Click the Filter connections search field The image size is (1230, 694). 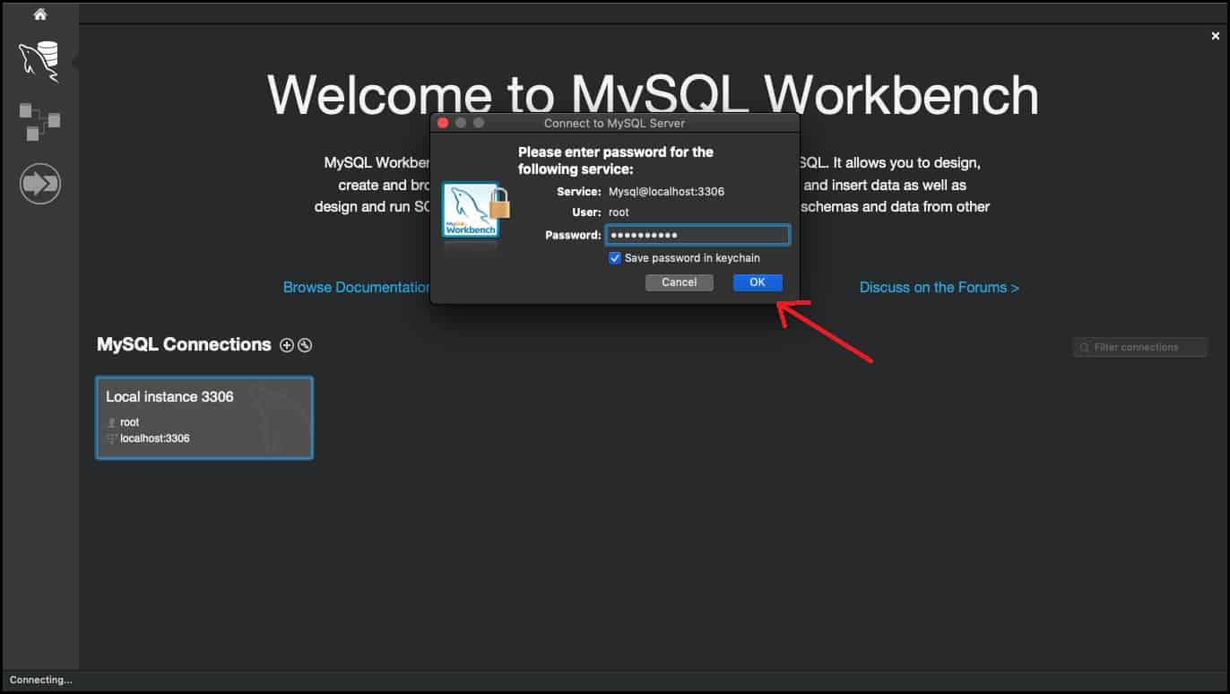tap(1140, 347)
